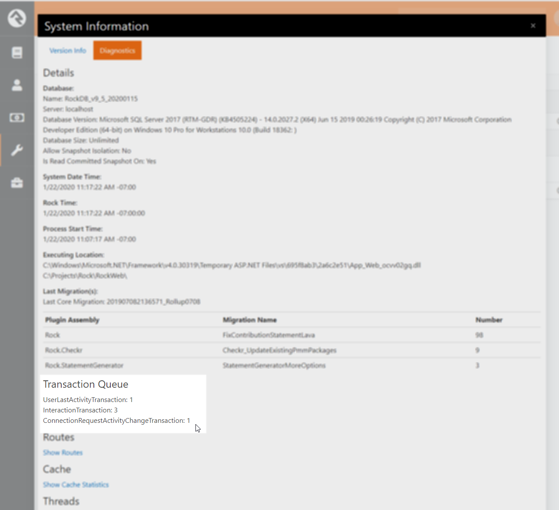The width and height of the screenshot is (559, 510).
Task: Open the Finance money sidebar icon
Action: point(17,118)
